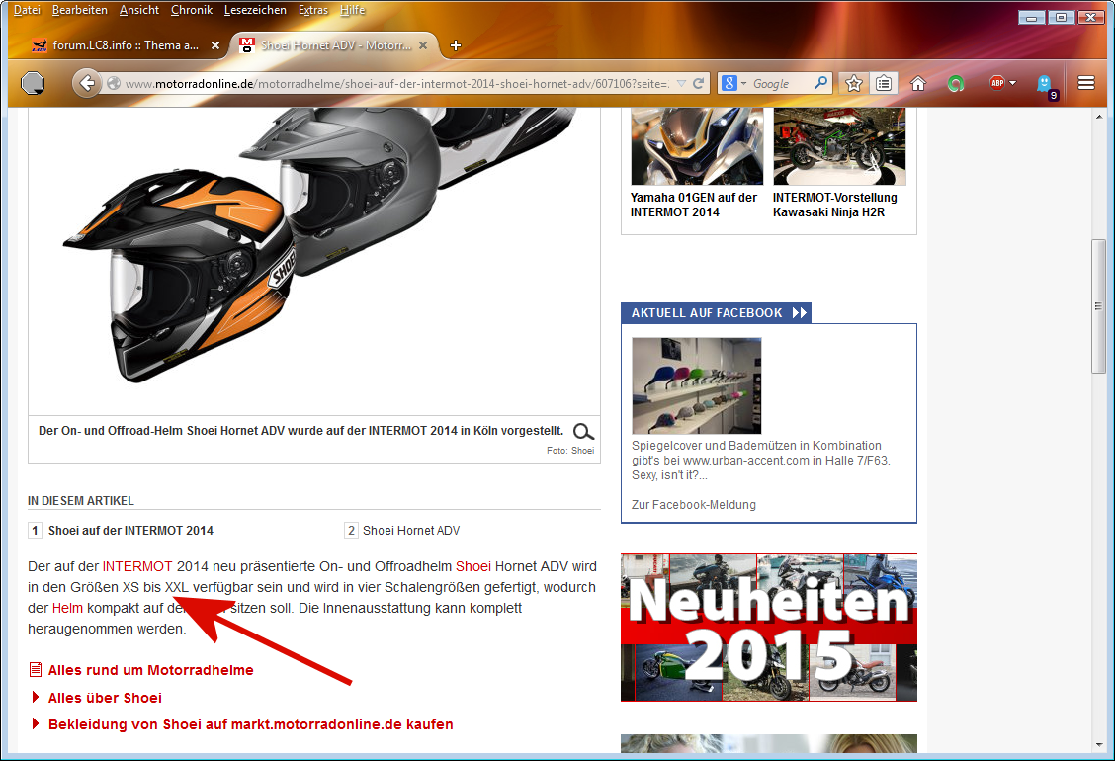The height and width of the screenshot is (761, 1115).
Task: Click the browser back arrow button
Action: pyautogui.click(x=87, y=84)
